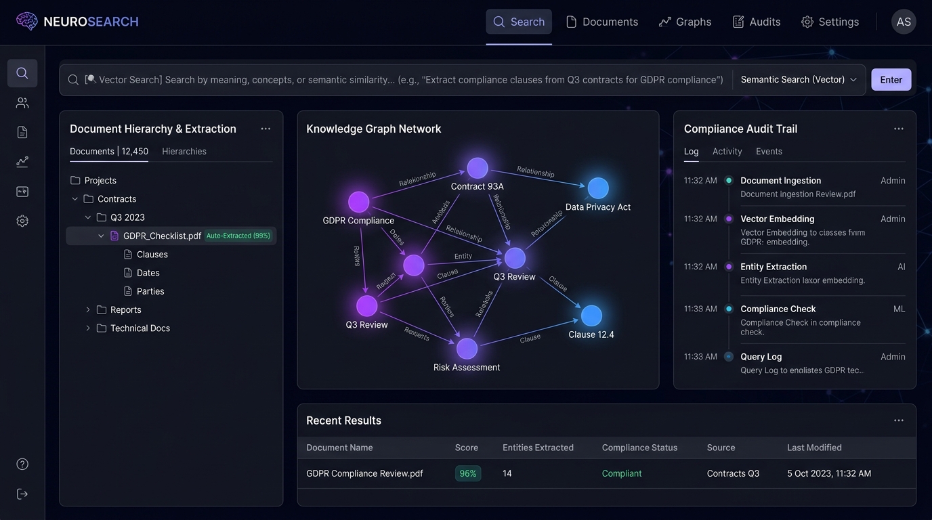Viewport: 932px width, 520px height.
Task: Open the users icon in left sidebar
Action: pyautogui.click(x=22, y=103)
